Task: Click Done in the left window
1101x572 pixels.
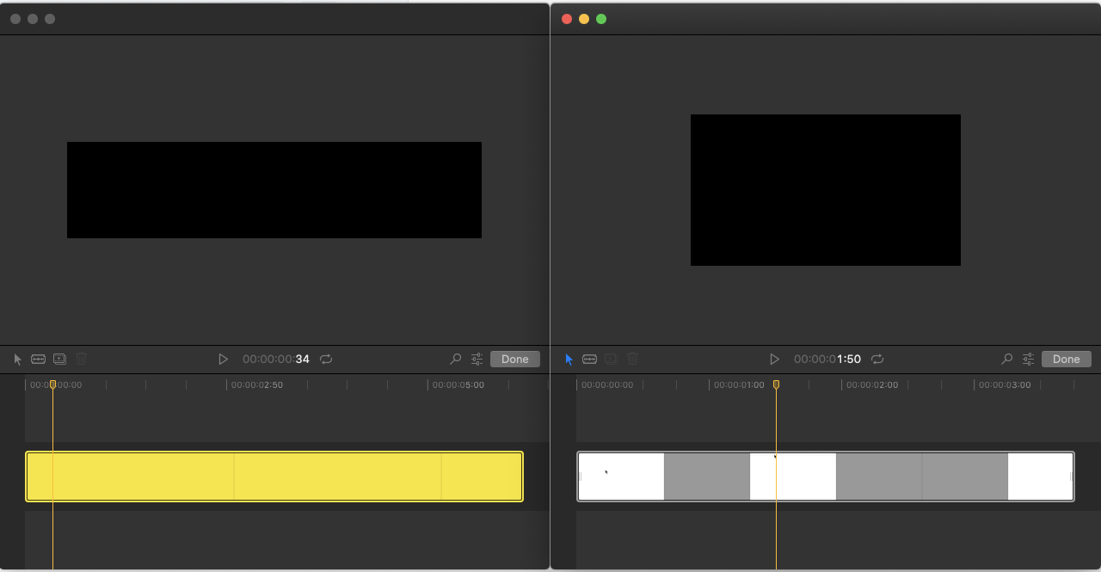Action: tap(515, 359)
